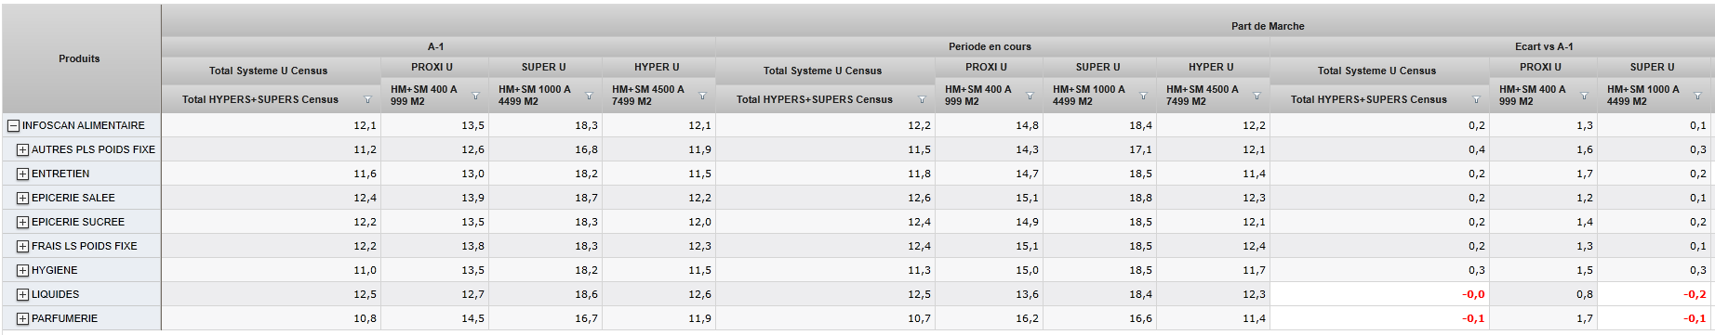The height and width of the screenshot is (335, 1715).
Task: Expand the EPICERIE SALEE row
Action: [x=22, y=198]
